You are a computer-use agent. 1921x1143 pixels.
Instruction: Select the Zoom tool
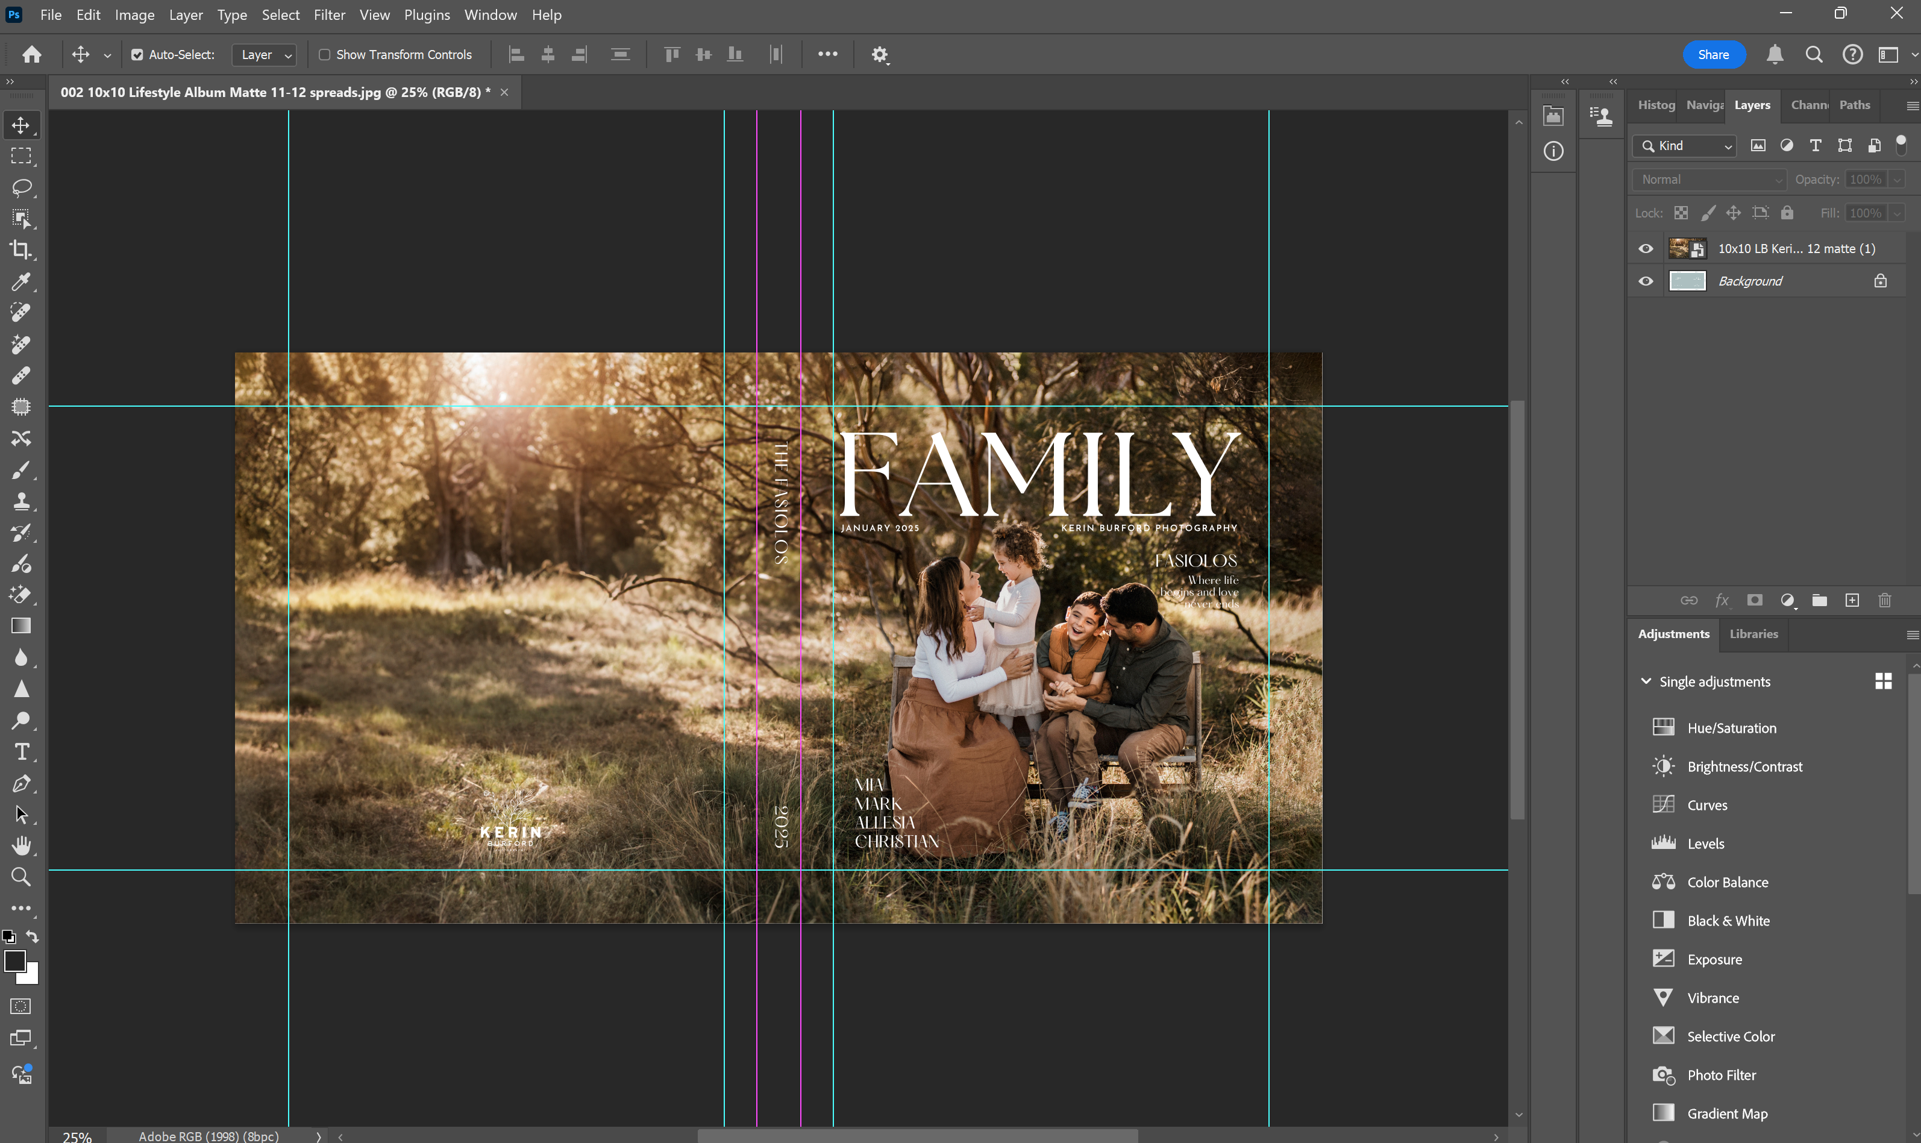click(21, 877)
